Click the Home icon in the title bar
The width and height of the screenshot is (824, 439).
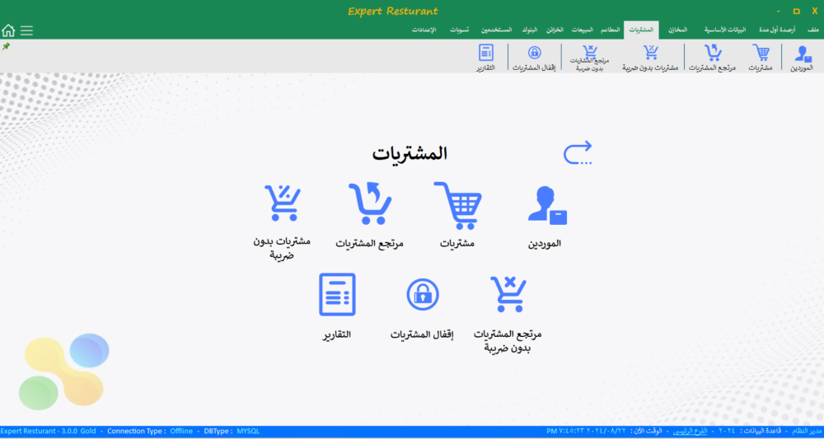tap(8, 30)
